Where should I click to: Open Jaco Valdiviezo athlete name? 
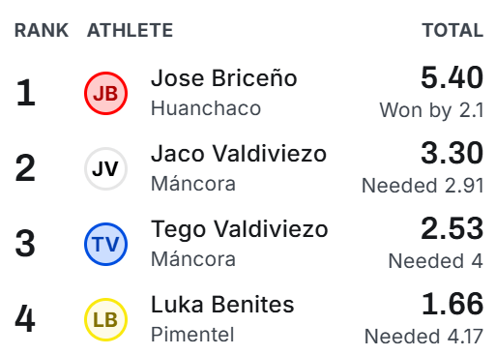(x=239, y=154)
